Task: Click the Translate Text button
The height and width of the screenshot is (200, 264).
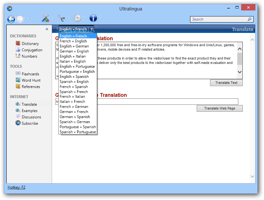Action: [x=226, y=83]
